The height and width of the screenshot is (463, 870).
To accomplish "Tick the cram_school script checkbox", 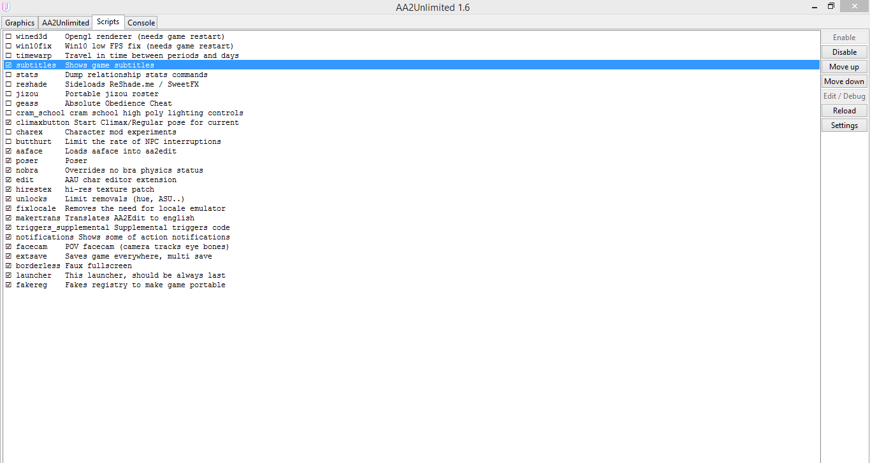I will click(8, 113).
